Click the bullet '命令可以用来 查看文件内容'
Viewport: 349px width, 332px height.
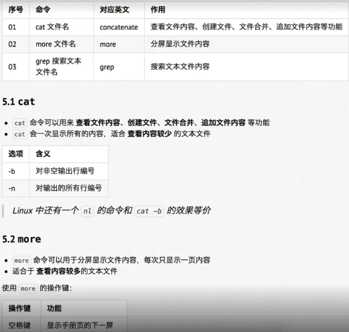coord(141,123)
